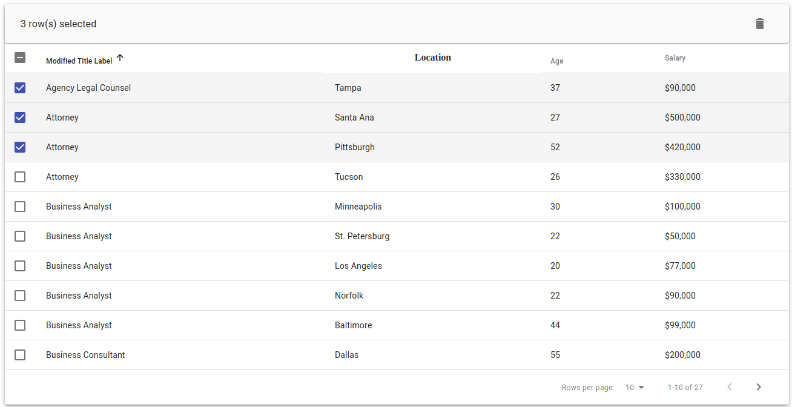Click the trash delete icon
This screenshot has height=407, width=792.
(x=760, y=23)
